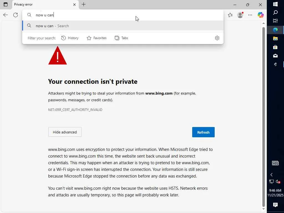The width and height of the screenshot is (284, 213).
Task: Open Settings and more ellipsis menu
Action: click(x=250, y=15)
